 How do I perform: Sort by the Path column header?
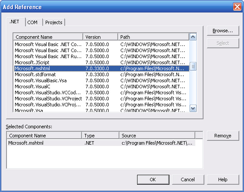(x=153, y=37)
